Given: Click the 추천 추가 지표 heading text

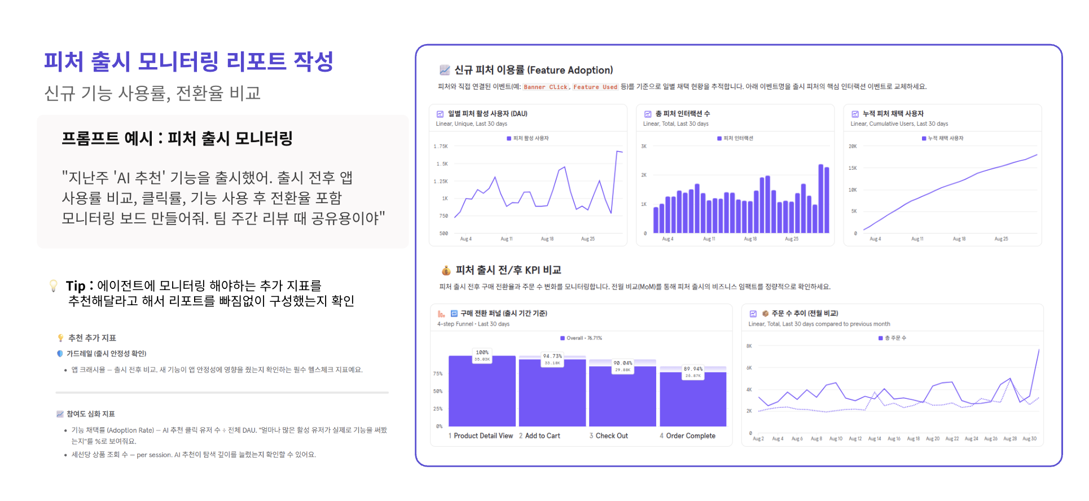Looking at the screenshot, I should coord(92,338).
